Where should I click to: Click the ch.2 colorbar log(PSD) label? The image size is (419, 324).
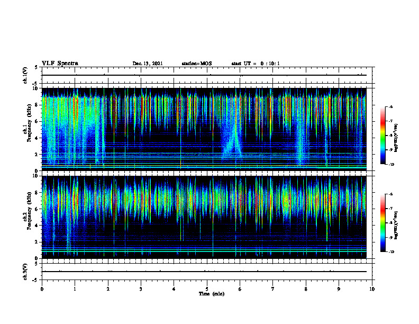(396, 225)
